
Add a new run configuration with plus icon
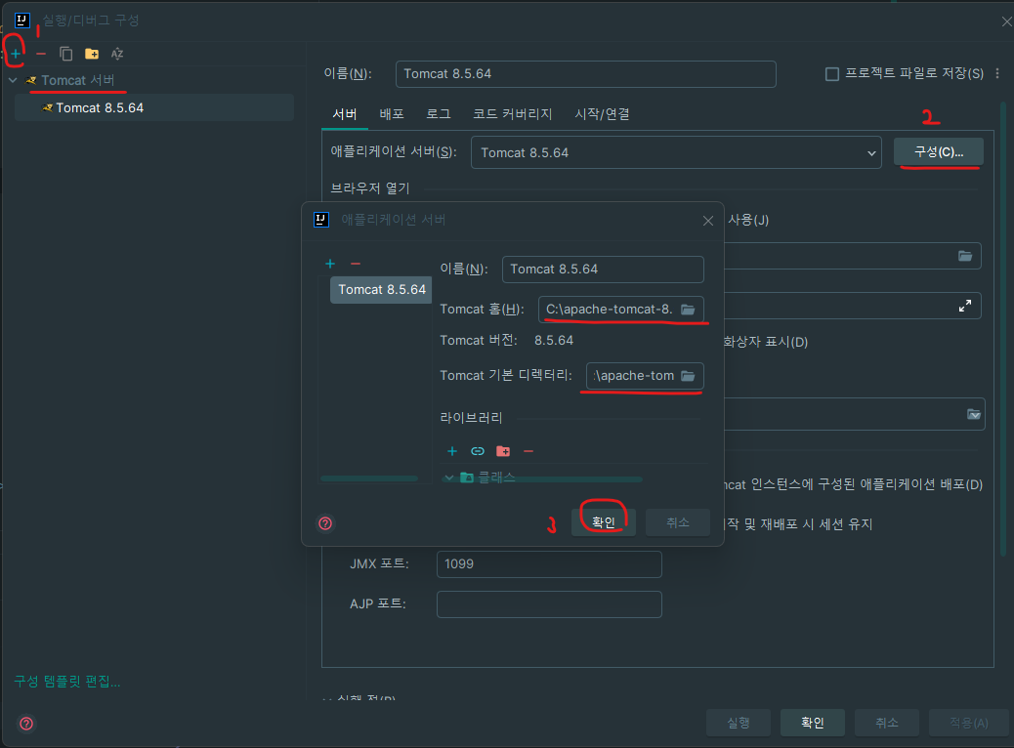point(15,54)
